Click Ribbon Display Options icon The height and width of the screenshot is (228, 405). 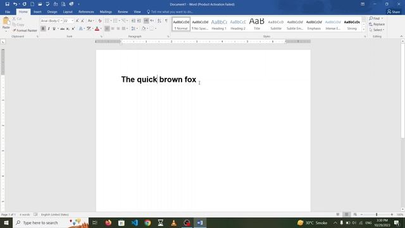click(363, 4)
